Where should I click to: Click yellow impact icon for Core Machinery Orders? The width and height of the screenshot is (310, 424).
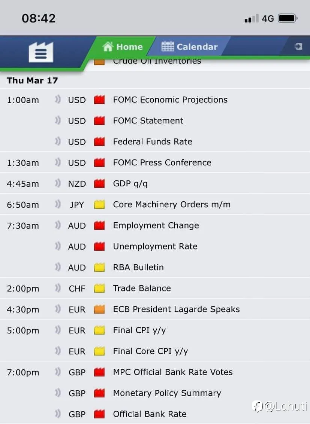pyautogui.click(x=99, y=204)
